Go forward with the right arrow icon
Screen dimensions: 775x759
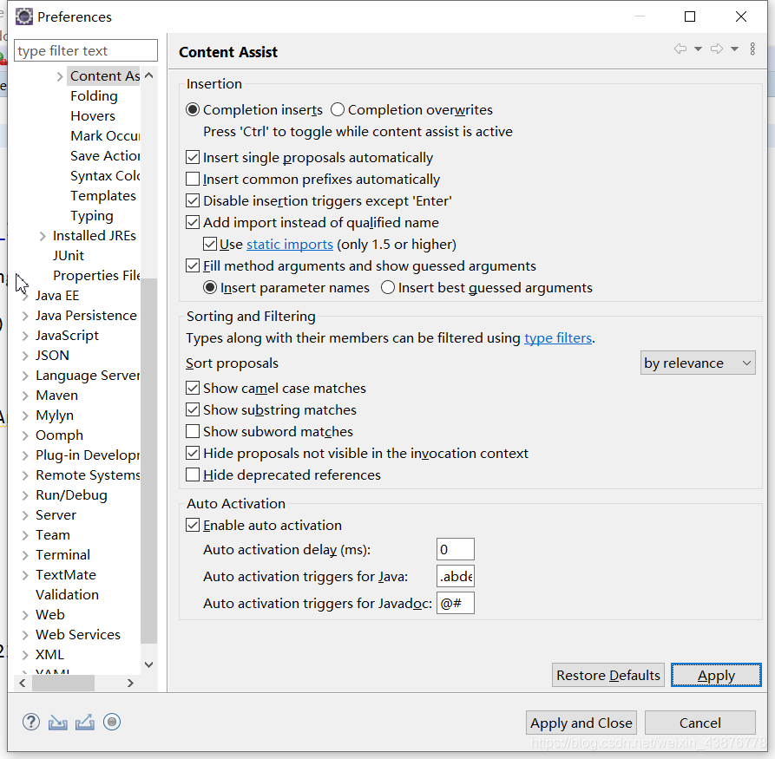(x=717, y=49)
